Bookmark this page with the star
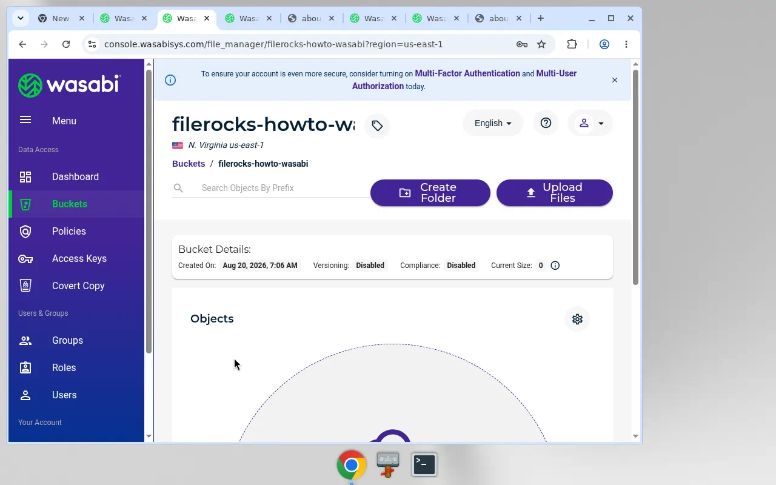This screenshot has width=776, height=485. point(541,44)
